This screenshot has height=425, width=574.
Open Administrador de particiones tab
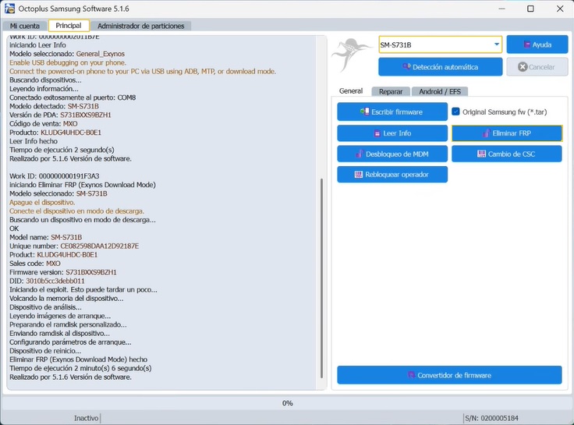(140, 26)
